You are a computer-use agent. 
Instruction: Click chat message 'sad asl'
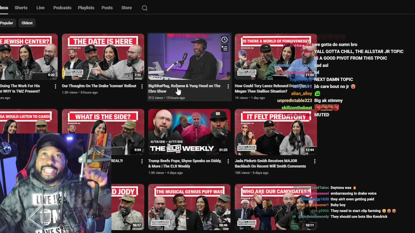click(321, 65)
